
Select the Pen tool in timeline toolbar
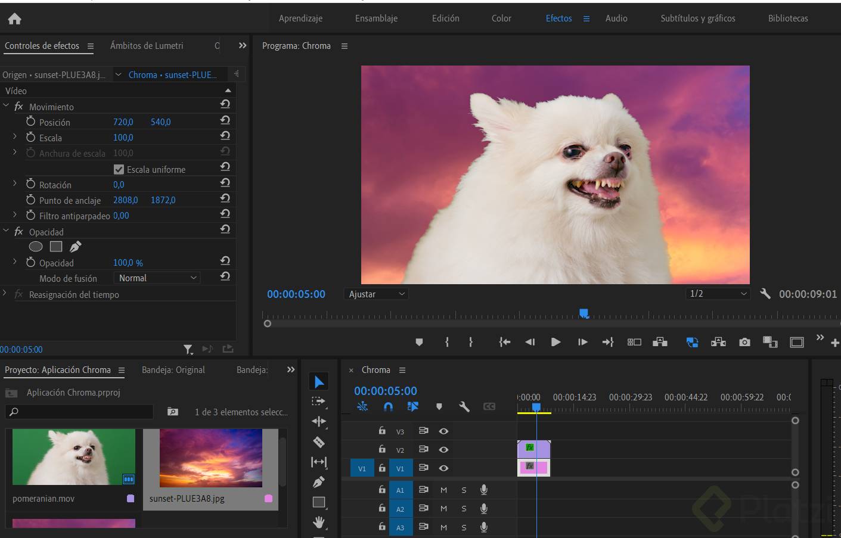click(x=319, y=482)
